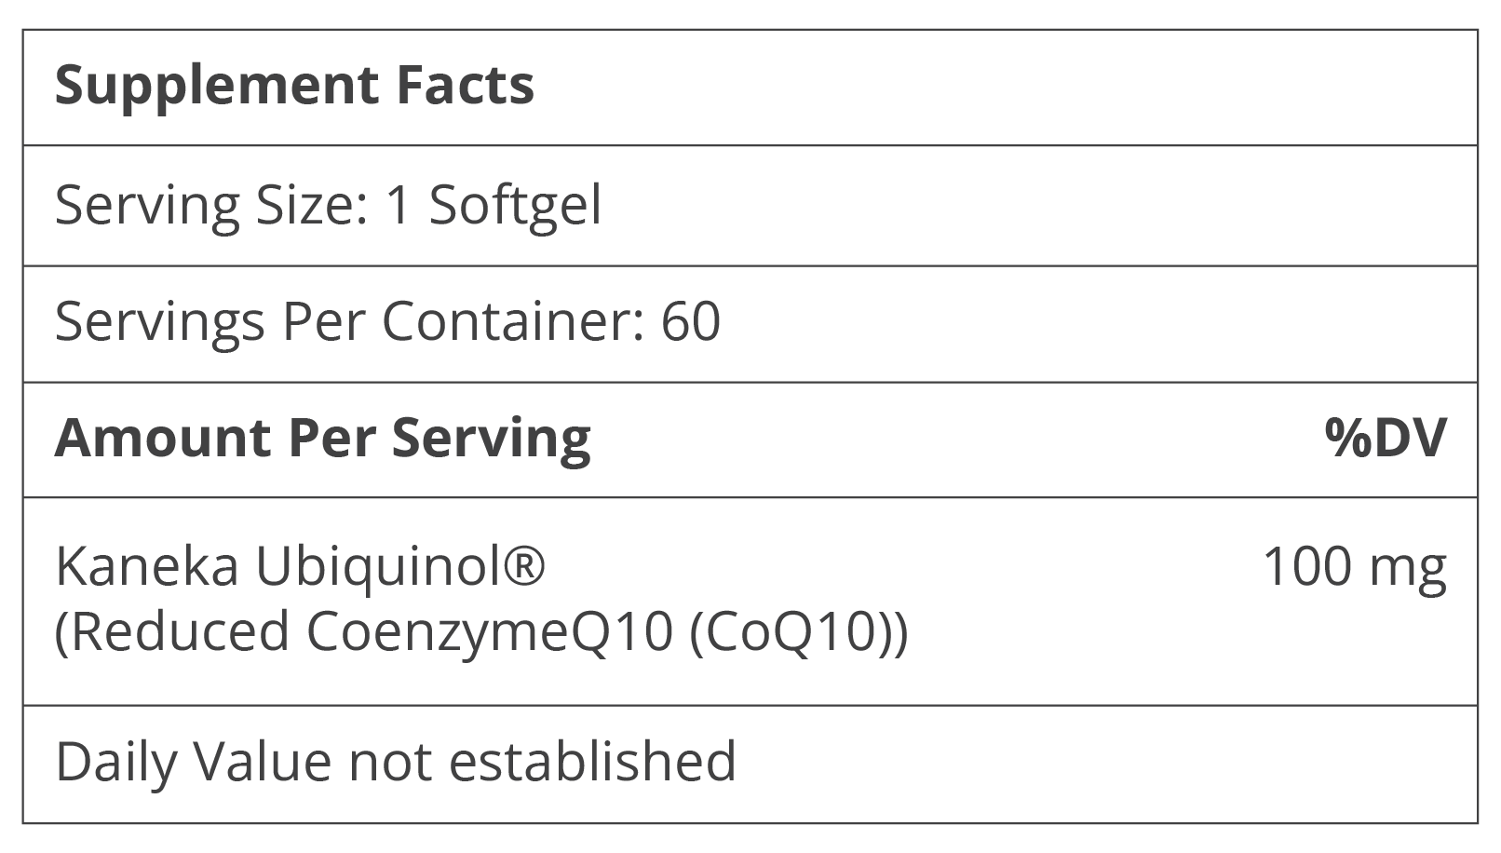
Task: Click the word "Amount" in the bold row
Action: pyautogui.click(x=164, y=438)
